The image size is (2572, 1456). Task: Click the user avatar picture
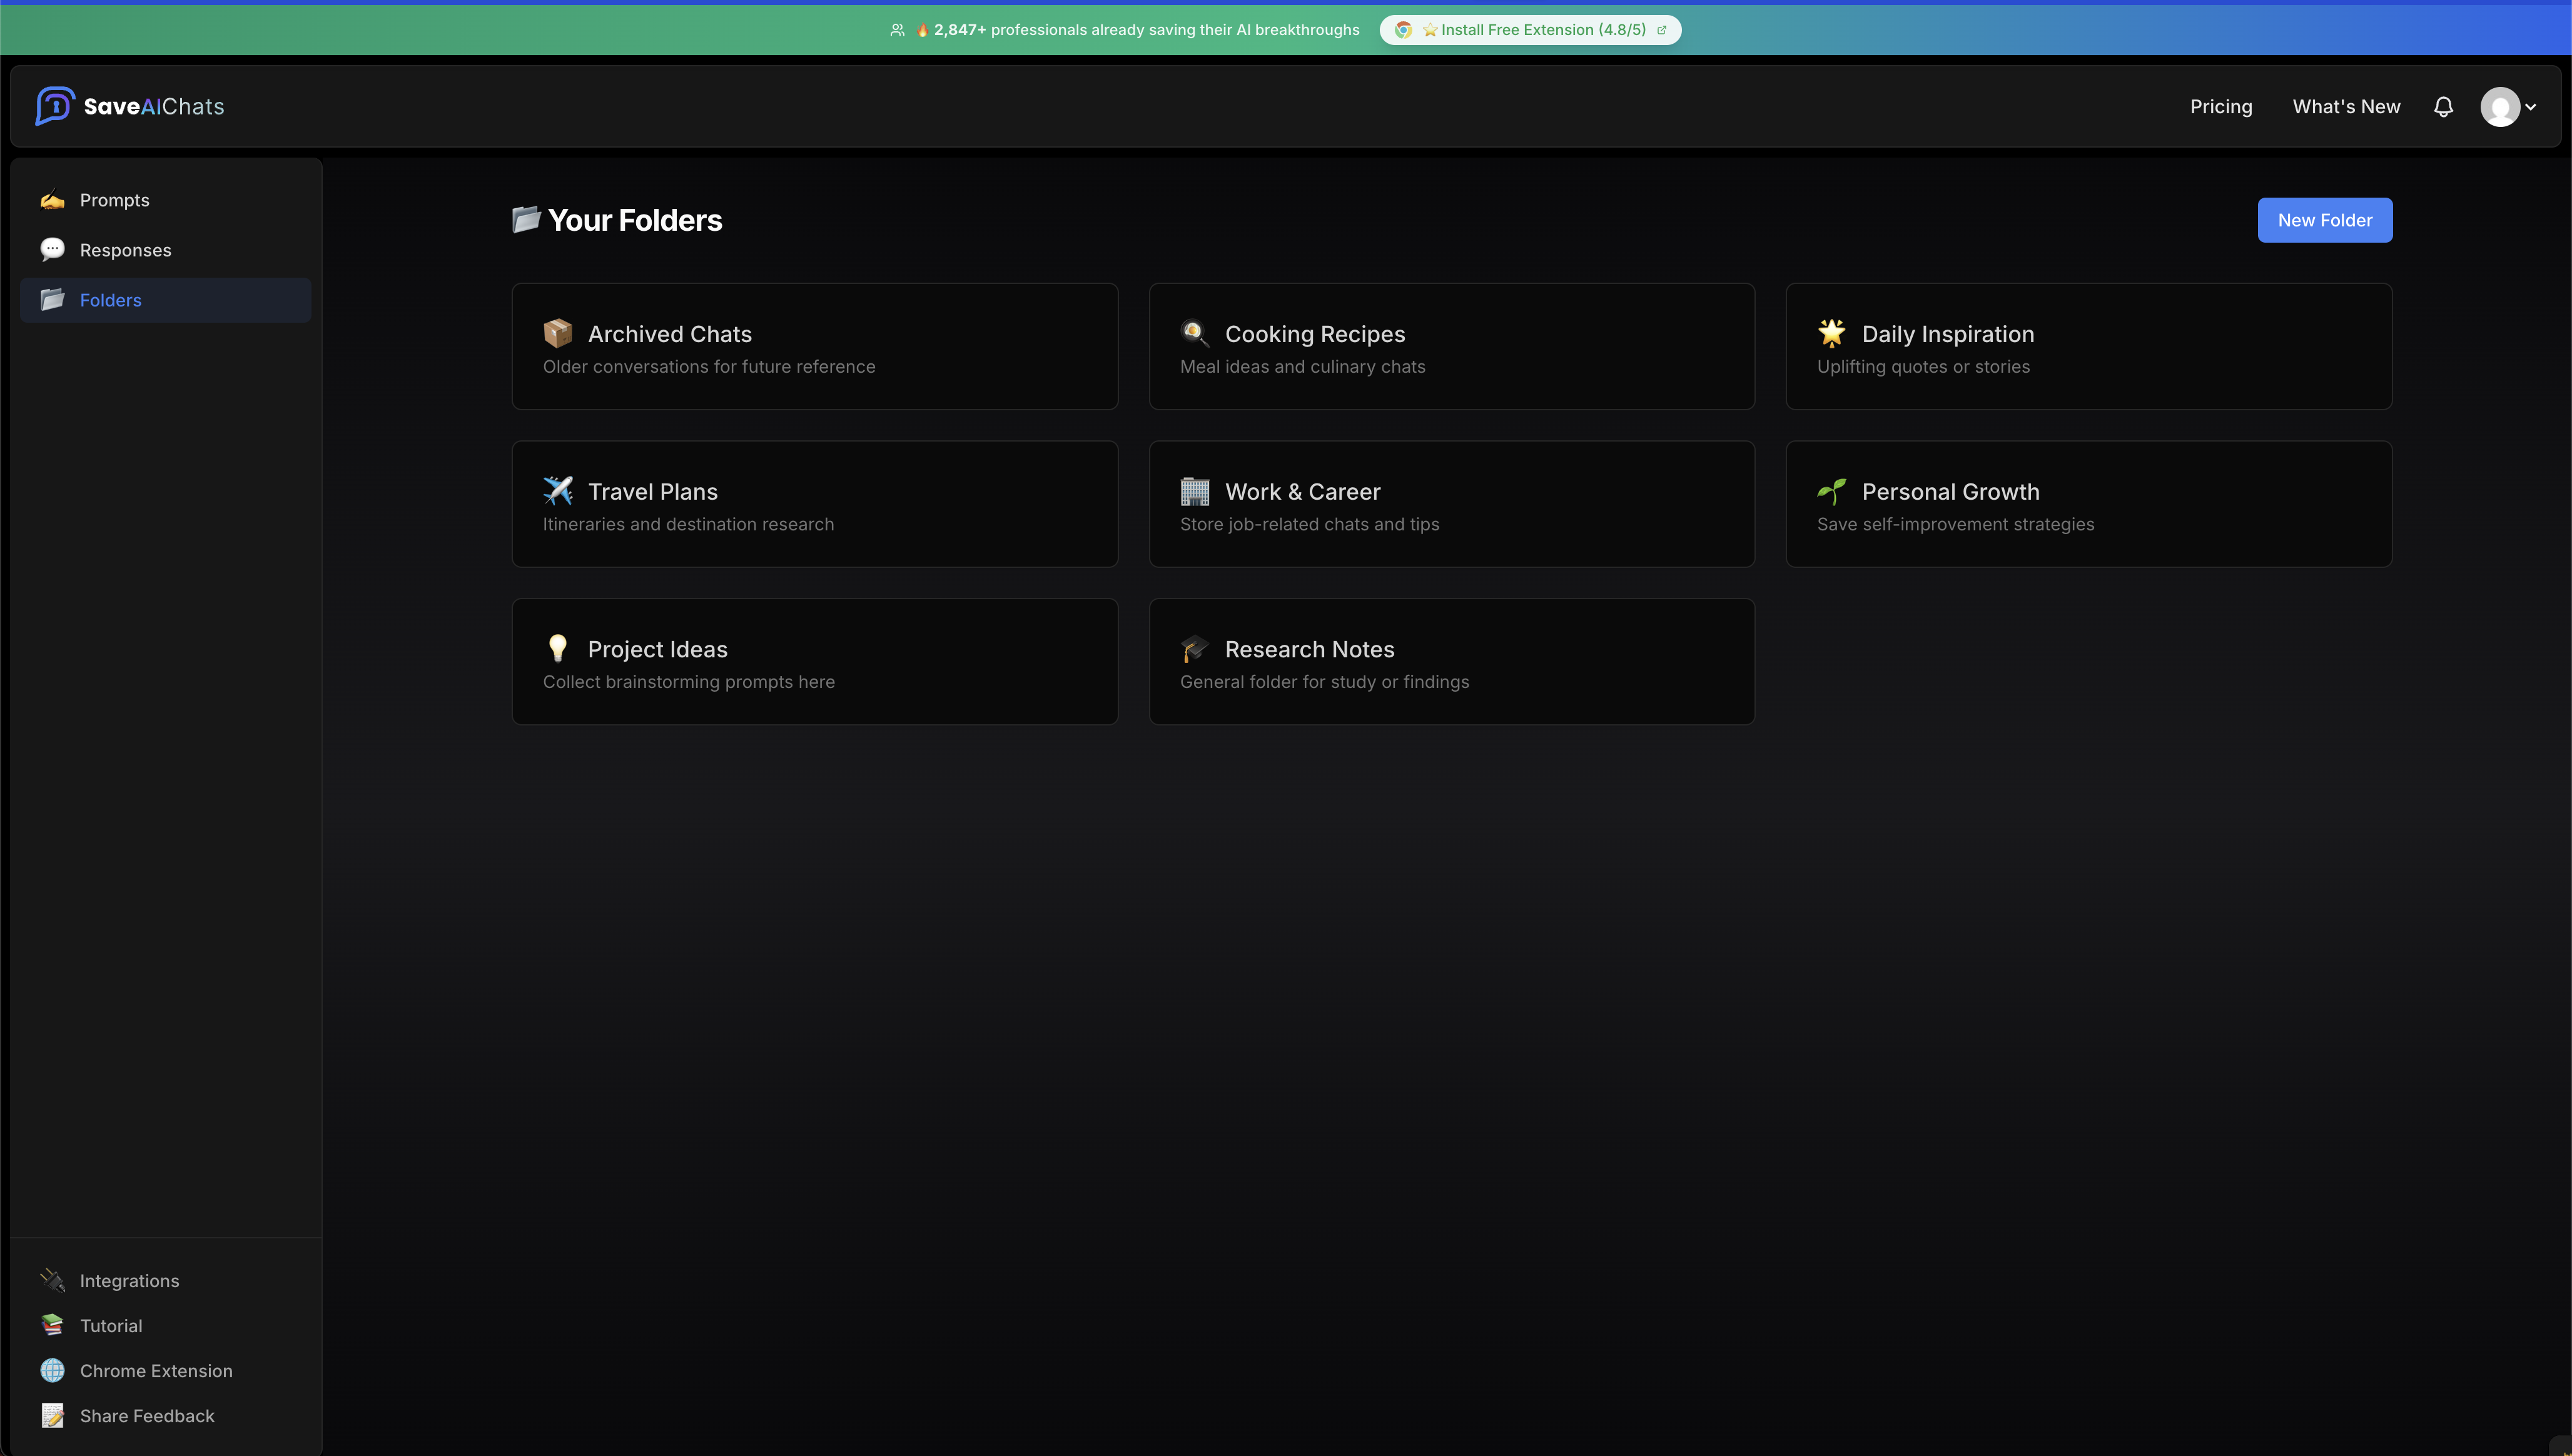[2500, 107]
